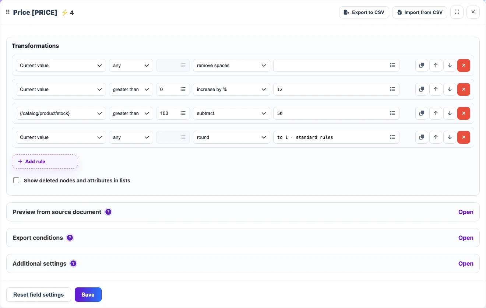Image resolution: width=486 pixels, height=308 pixels.
Task: Open the 'increase by %' action dropdown
Action: [231, 89]
